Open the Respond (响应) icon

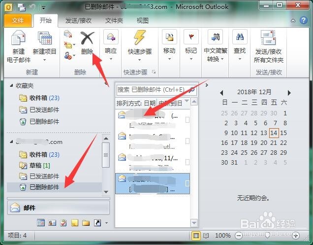[111, 37]
